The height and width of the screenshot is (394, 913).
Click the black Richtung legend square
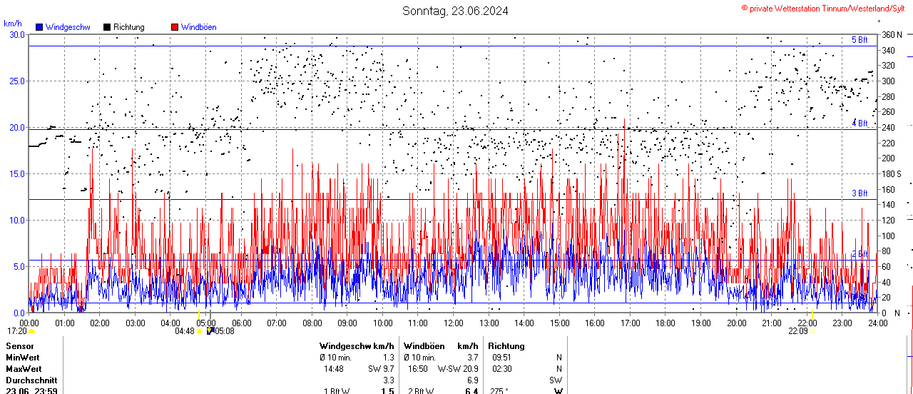click(x=107, y=27)
